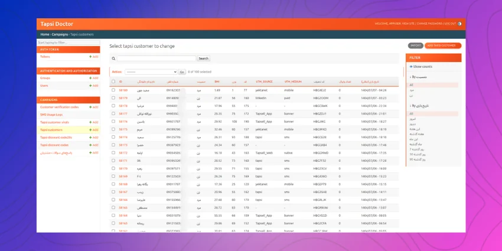Check the row checkbox for ID 58179
Image resolution: width=502 pixels, height=251 pixels.
113,98
